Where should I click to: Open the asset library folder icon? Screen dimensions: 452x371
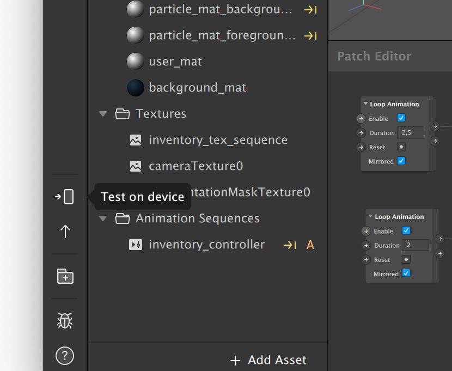pyautogui.click(x=65, y=276)
